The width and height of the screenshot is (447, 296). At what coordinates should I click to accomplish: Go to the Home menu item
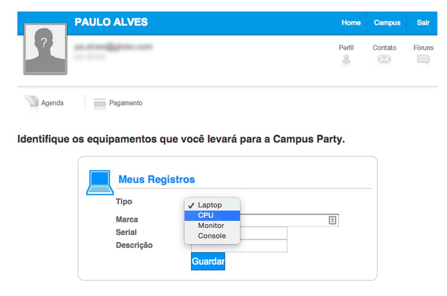click(351, 23)
